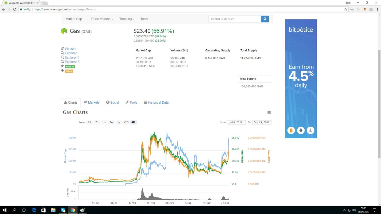This screenshot has width=381, height=214.
Task: Click the Litecoin icon in the bitpetite ad
Action: 311,130
